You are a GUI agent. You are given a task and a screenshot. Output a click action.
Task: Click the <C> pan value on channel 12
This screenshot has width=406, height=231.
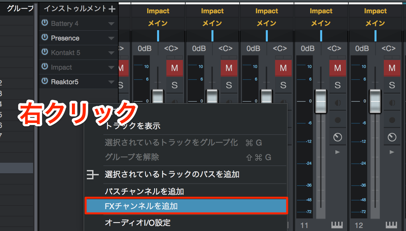pyautogui.click(x=388, y=49)
